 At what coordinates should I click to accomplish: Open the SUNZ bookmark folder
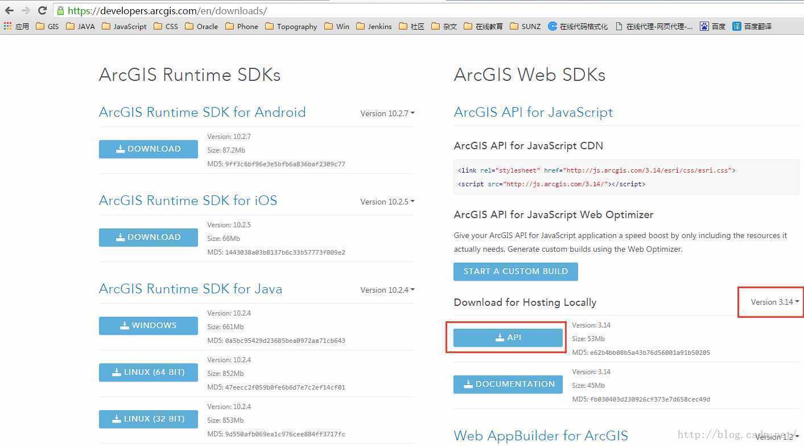[525, 26]
